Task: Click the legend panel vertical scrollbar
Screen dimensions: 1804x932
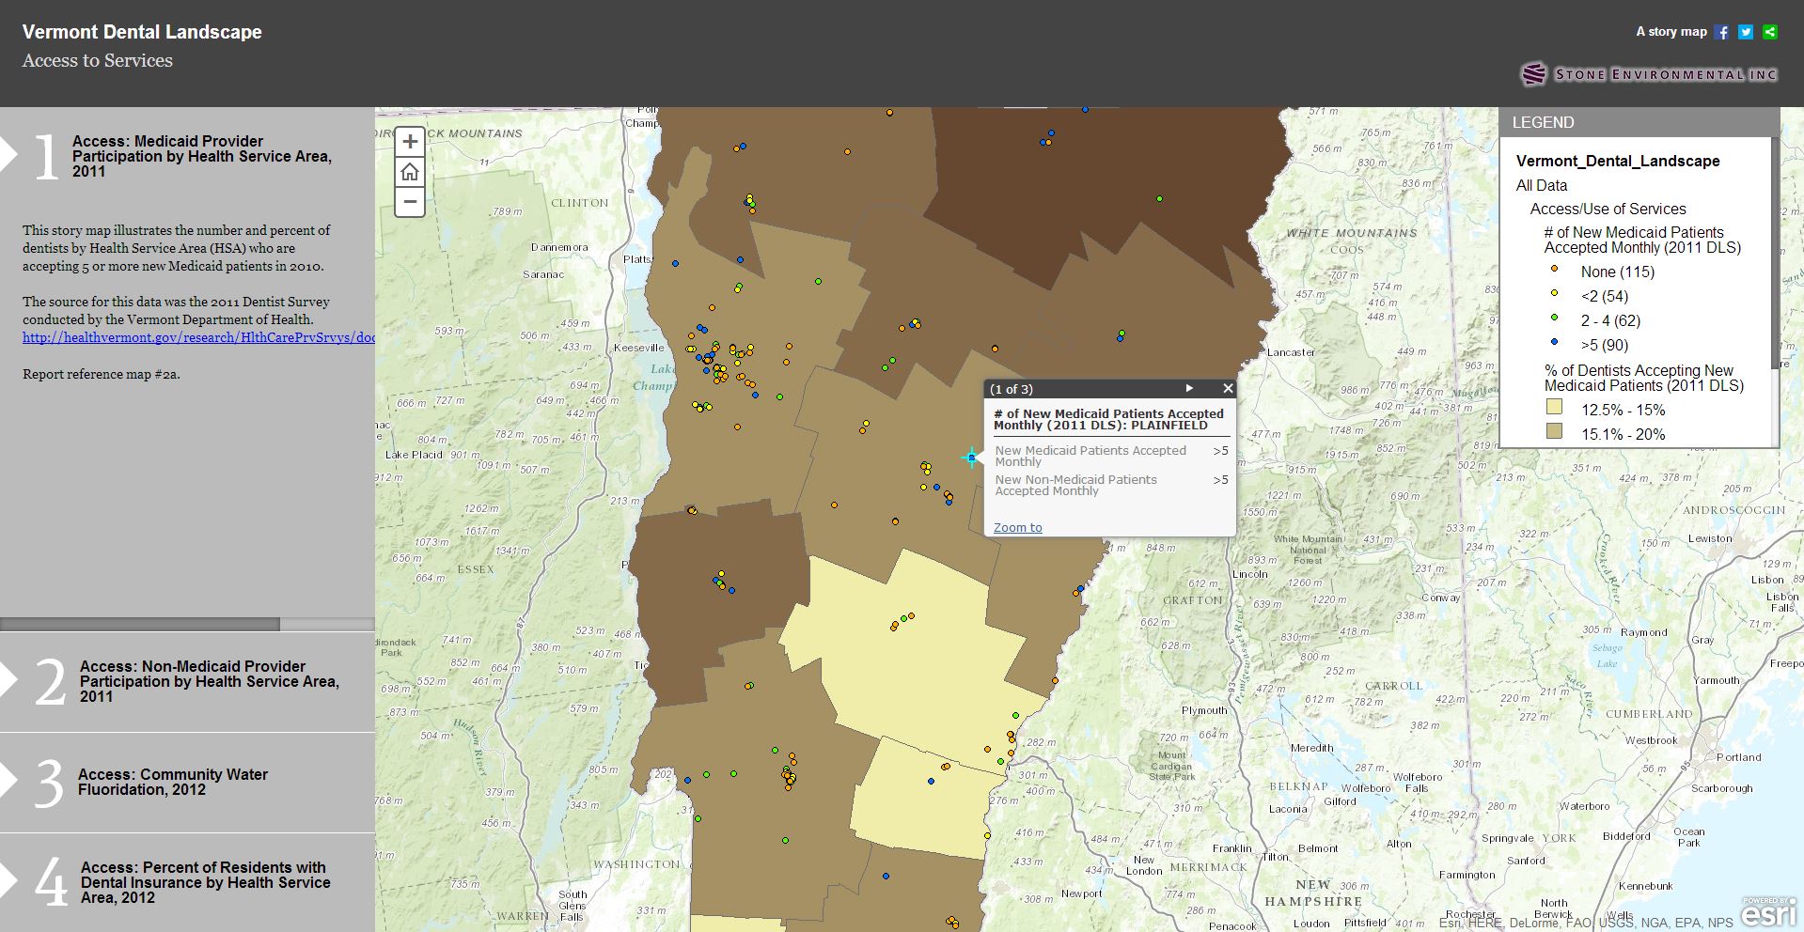Action: [x=1775, y=254]
